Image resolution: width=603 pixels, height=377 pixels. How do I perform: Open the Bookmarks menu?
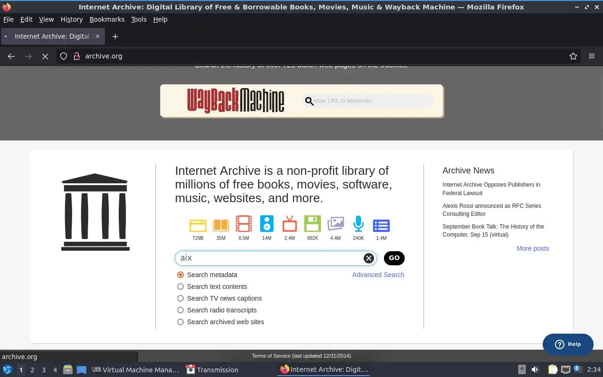pyautogui.click(x=107, y=19)
